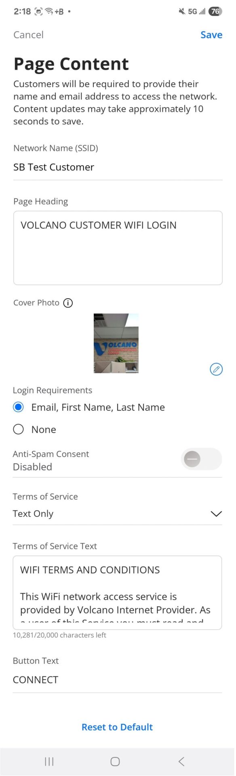The image size is (236, 776).
Task: Open the Text Only selection field
Action: point(118,514)
